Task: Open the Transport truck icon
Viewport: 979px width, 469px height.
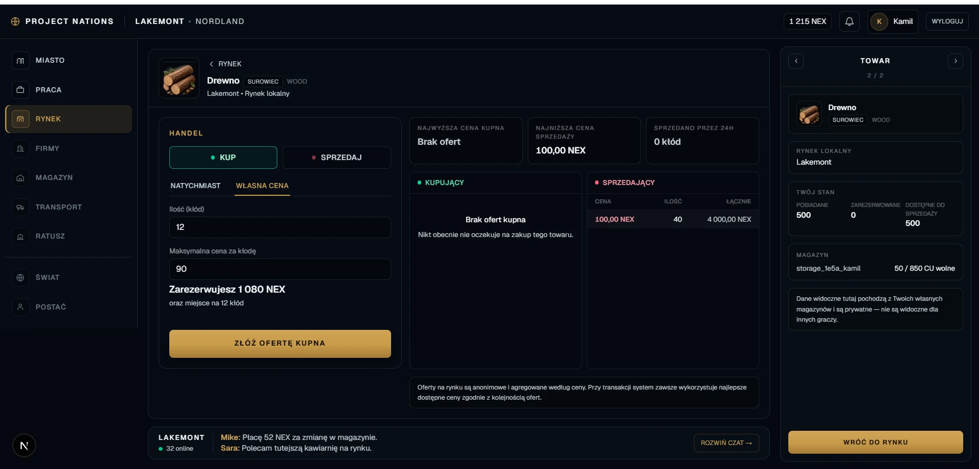Action: pos(20,207)
